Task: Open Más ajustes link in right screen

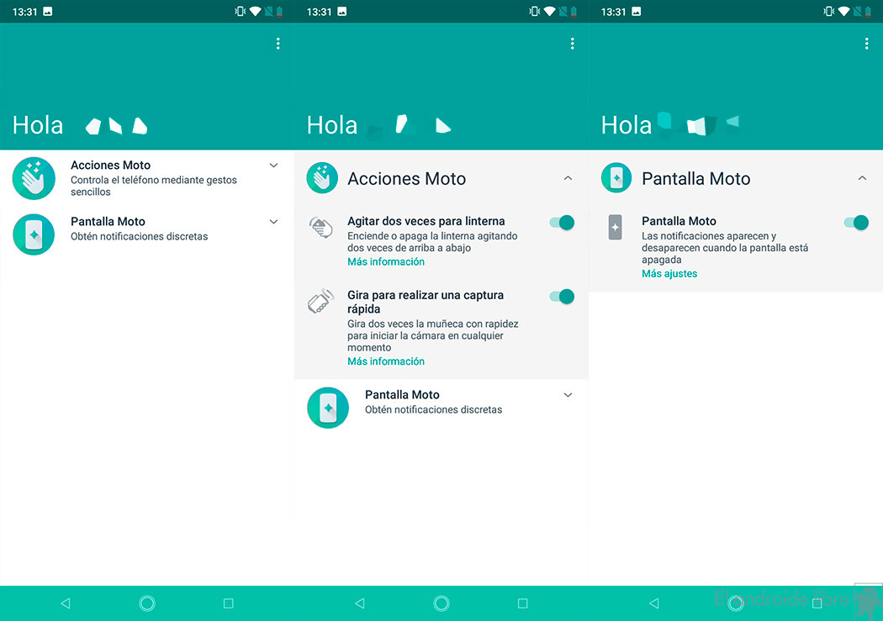Action: pos(669,273)
